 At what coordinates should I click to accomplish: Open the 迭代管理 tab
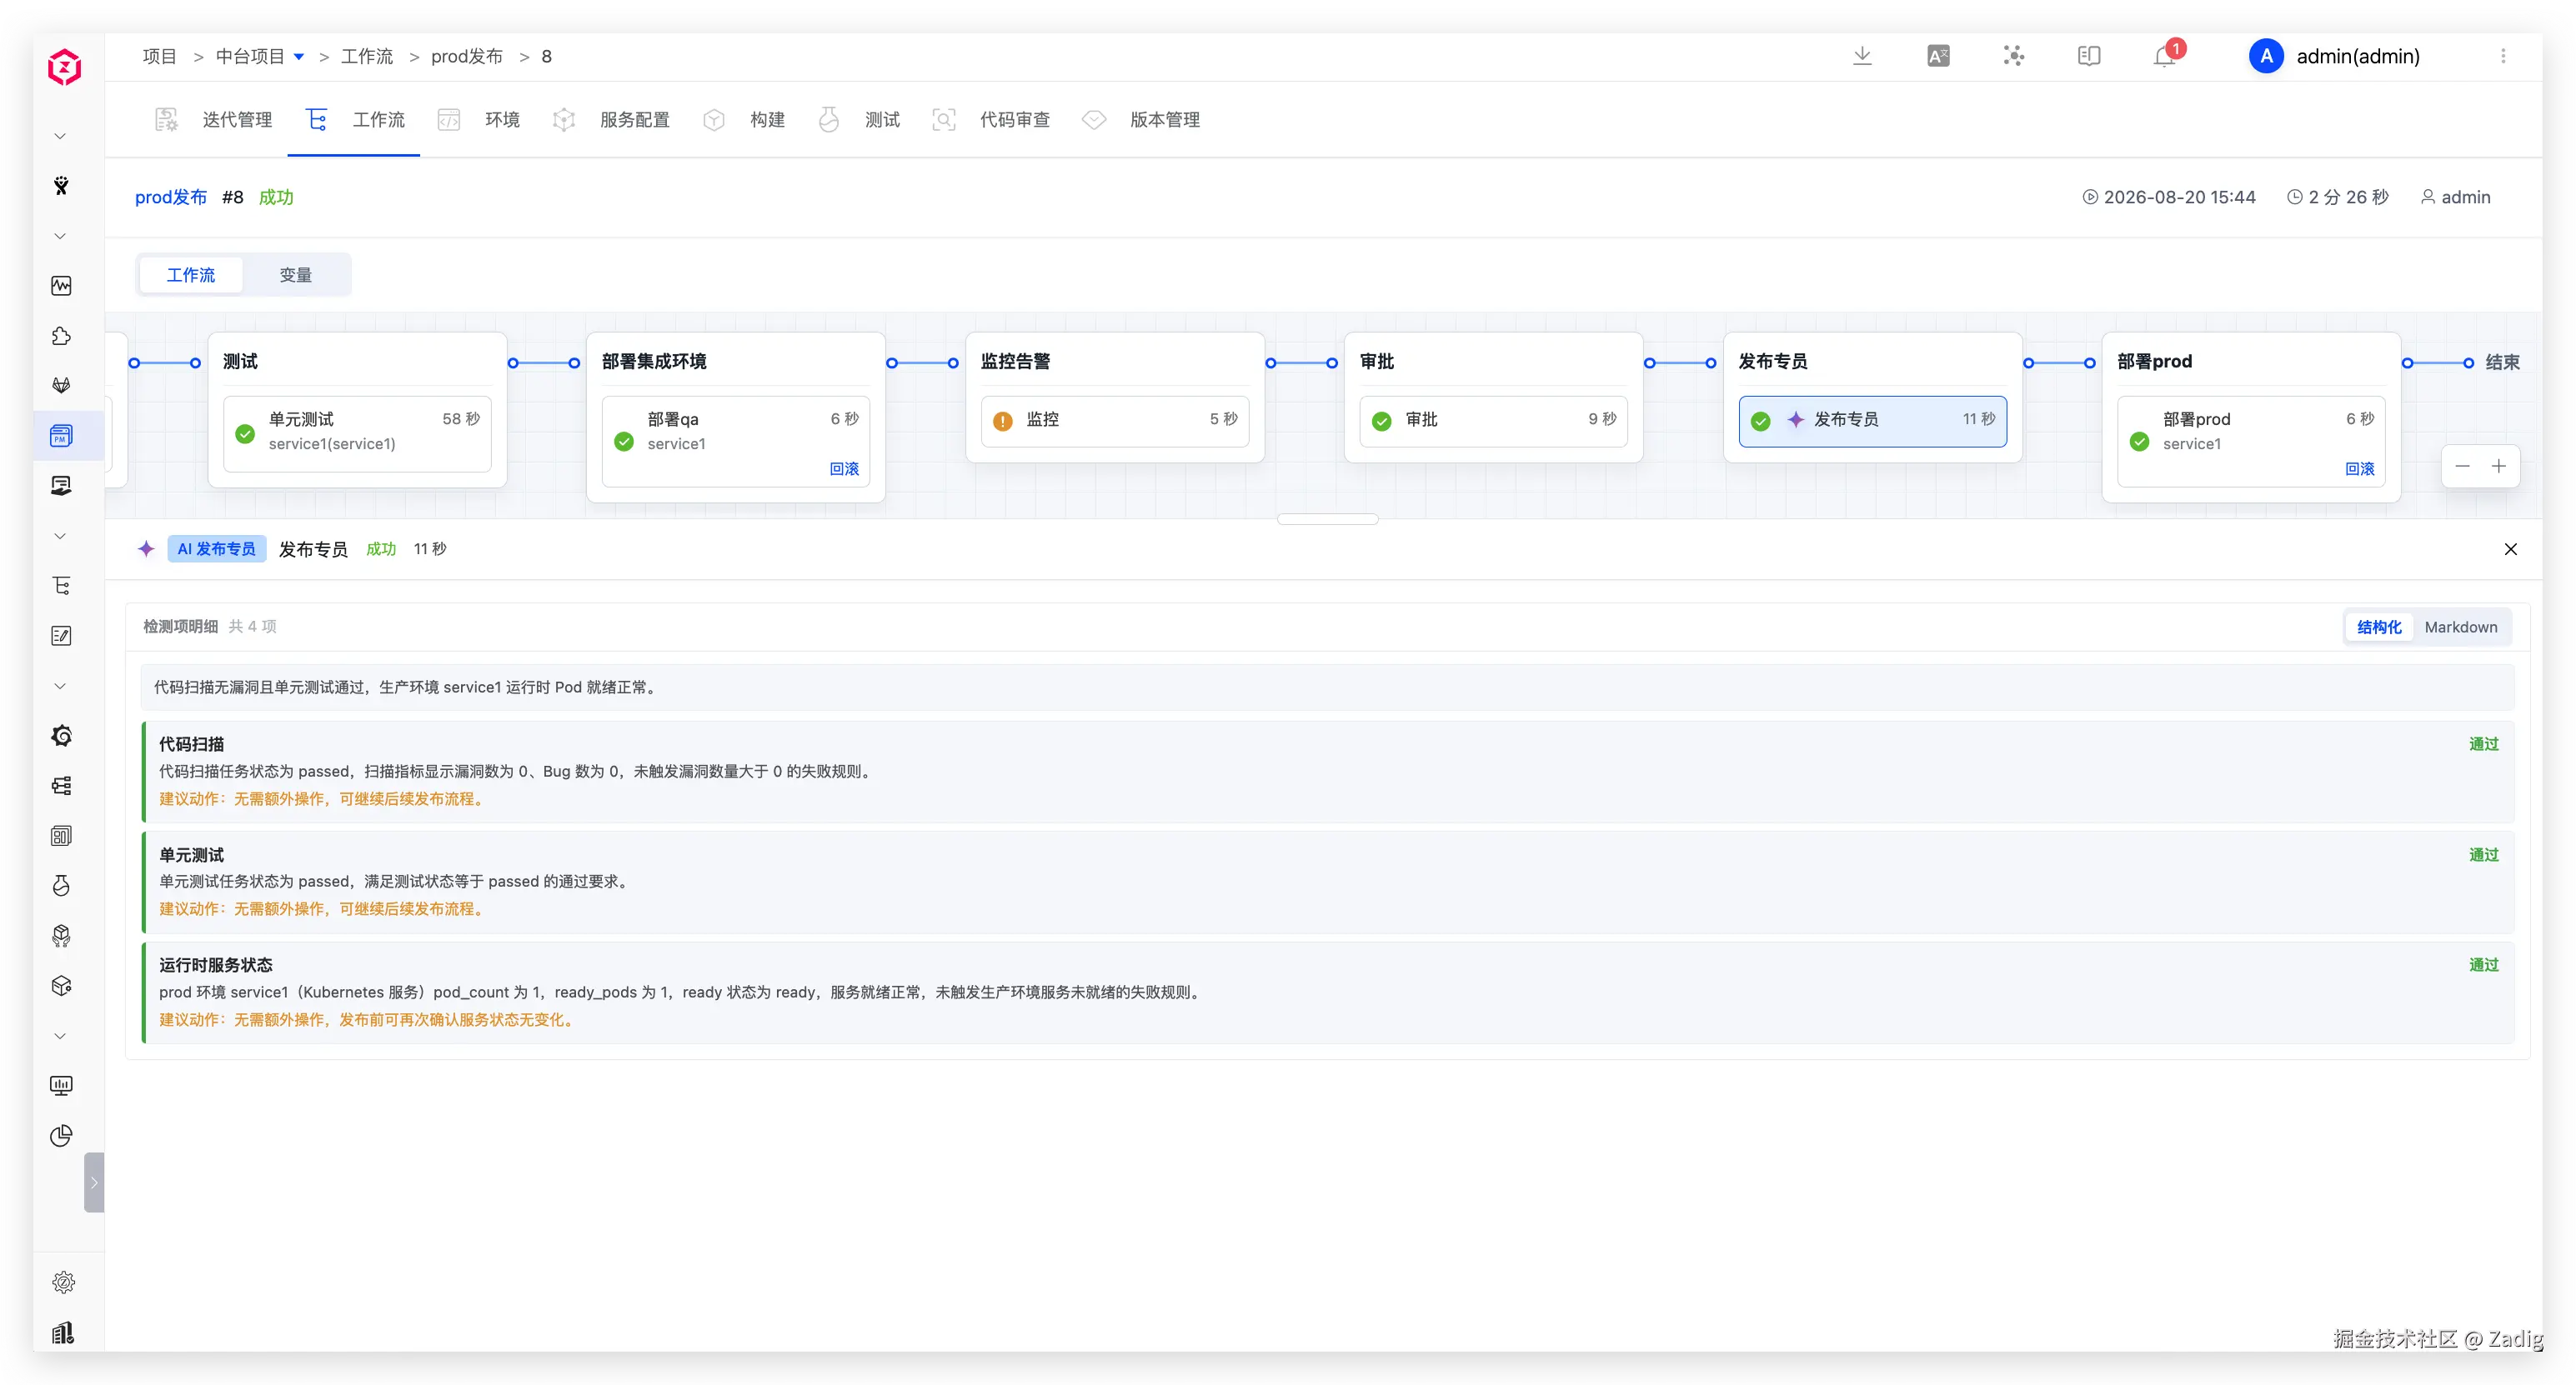(x=213, y=120)
